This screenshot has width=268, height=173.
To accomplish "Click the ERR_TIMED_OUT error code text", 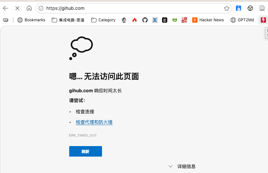I will 83,135.
